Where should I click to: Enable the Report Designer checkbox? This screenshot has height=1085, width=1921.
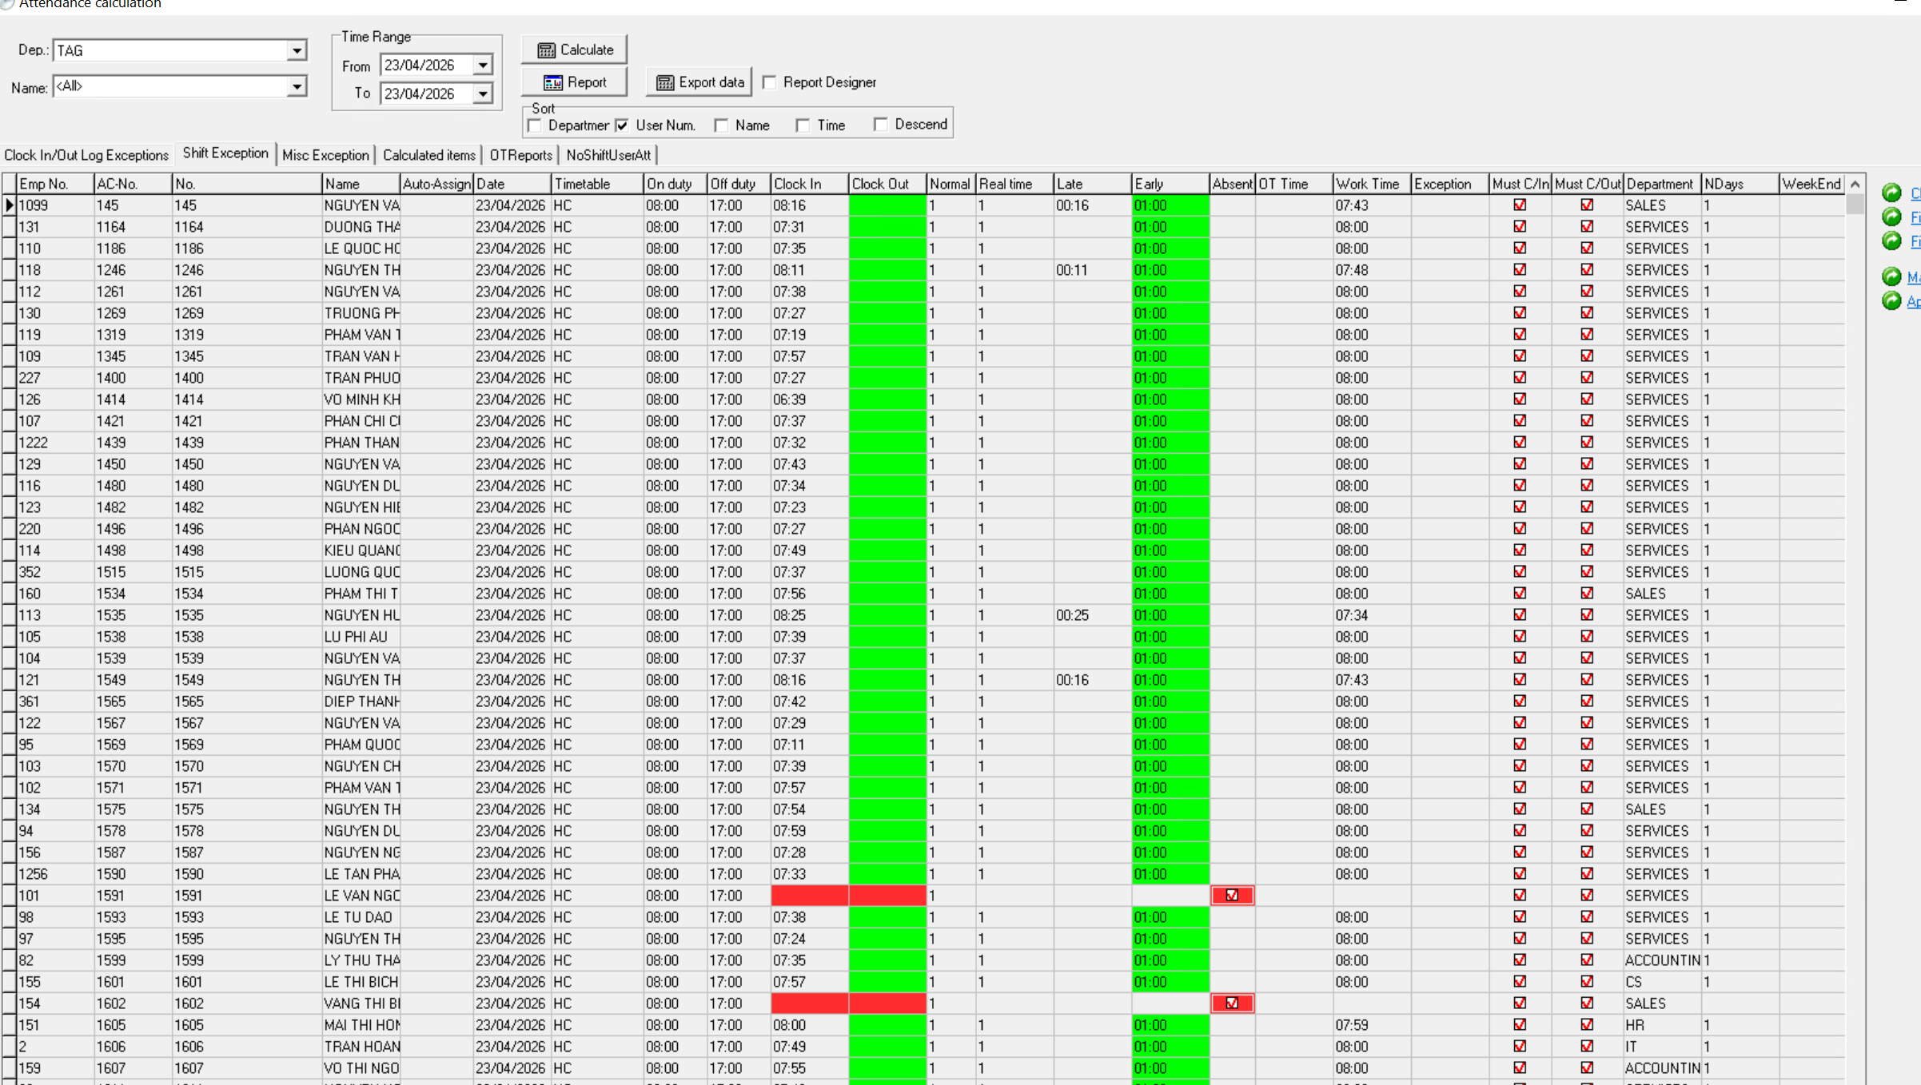[770, 82]
